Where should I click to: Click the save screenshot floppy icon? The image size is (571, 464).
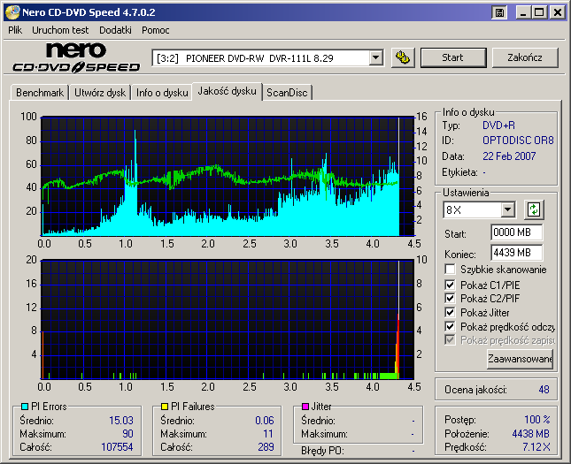[499, 12]
